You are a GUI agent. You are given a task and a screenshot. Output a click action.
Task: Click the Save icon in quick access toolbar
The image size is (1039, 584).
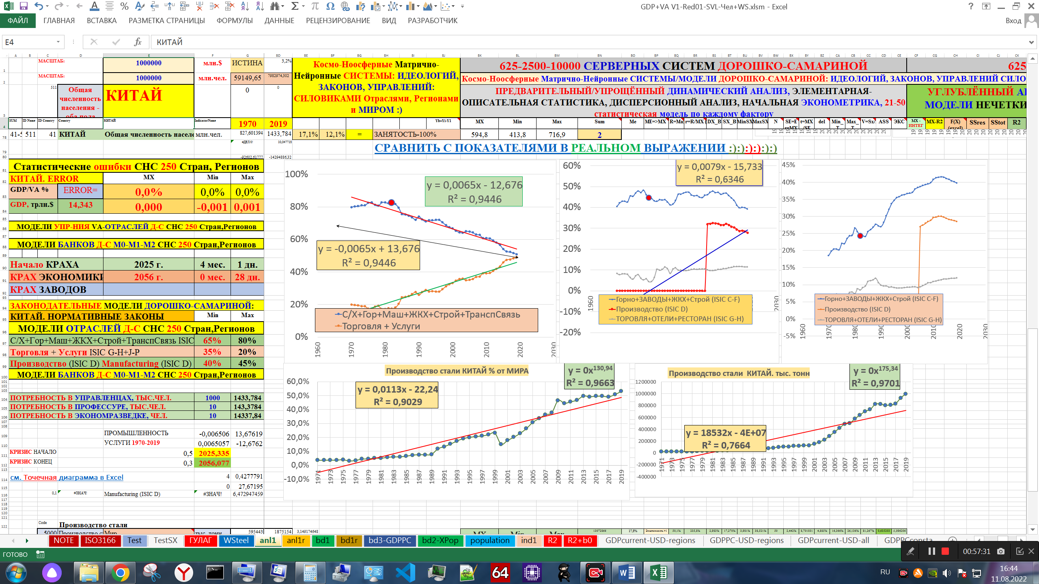(24, 6)
